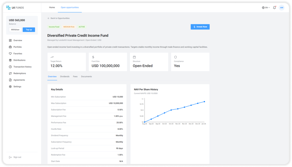The width and height of the screenshot is (292, 167).
Task: Click the Max Subscription USD 10,000,000 value
Action: pos(116,103)
